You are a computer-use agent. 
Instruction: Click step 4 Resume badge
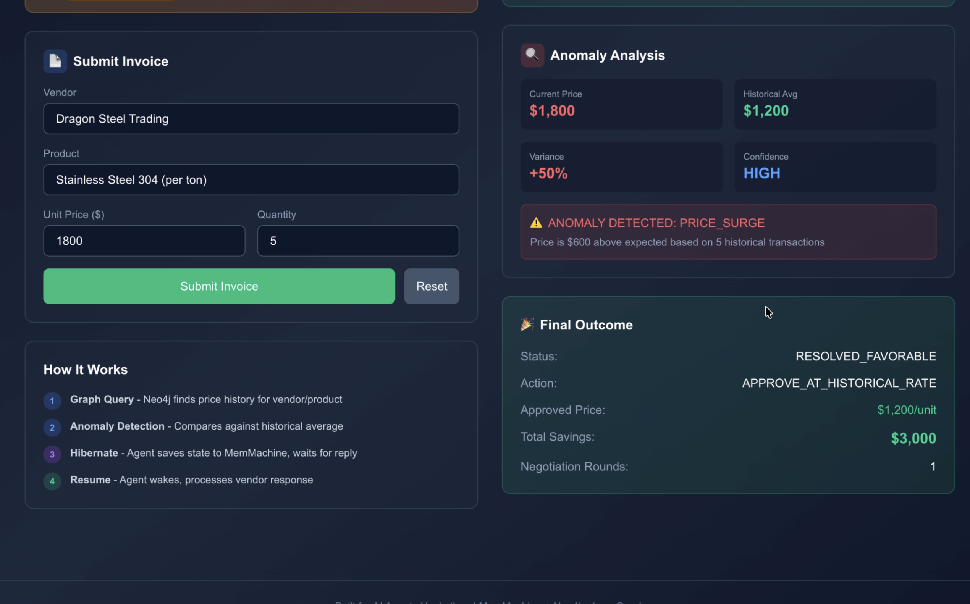[52, 481]
